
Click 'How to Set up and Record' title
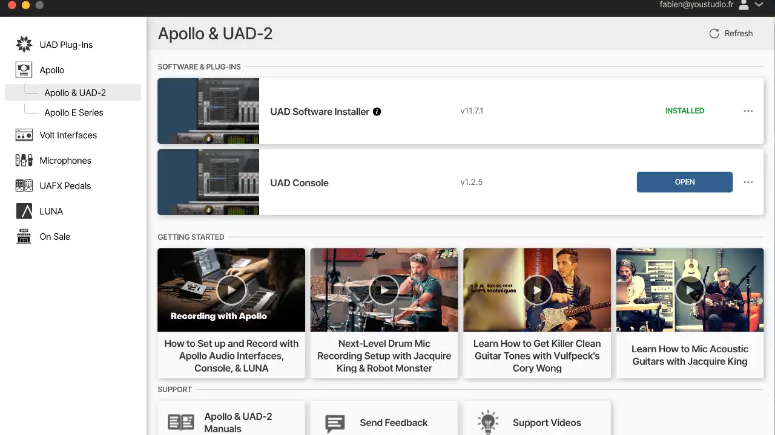[231, 356]
